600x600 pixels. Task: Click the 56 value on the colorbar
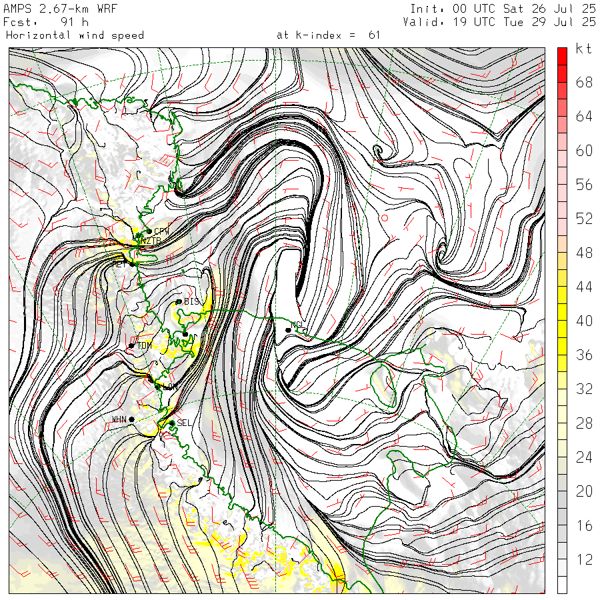[x=584, y=185]
